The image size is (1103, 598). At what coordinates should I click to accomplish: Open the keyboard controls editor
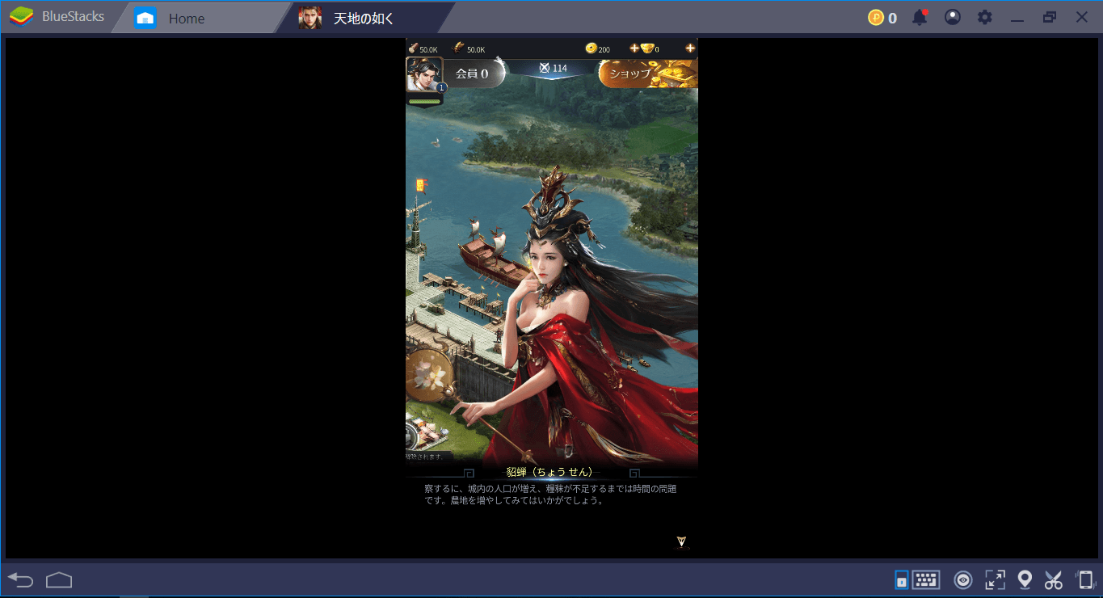tap(926, 579)
